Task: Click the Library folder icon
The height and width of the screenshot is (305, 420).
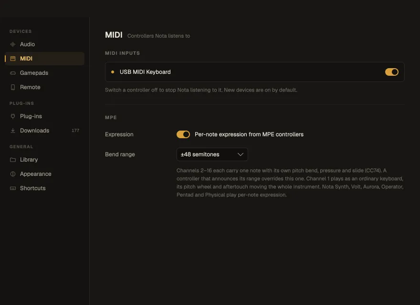Action: pyautogui.click(x=12, y=160)
